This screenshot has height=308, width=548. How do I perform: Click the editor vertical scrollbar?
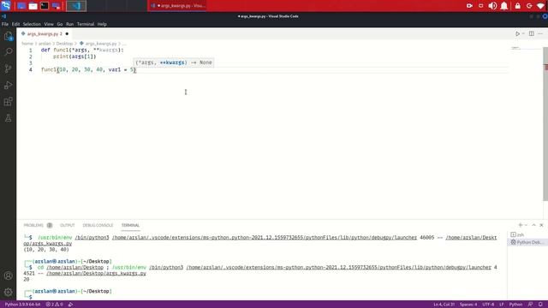click(545, 124)
